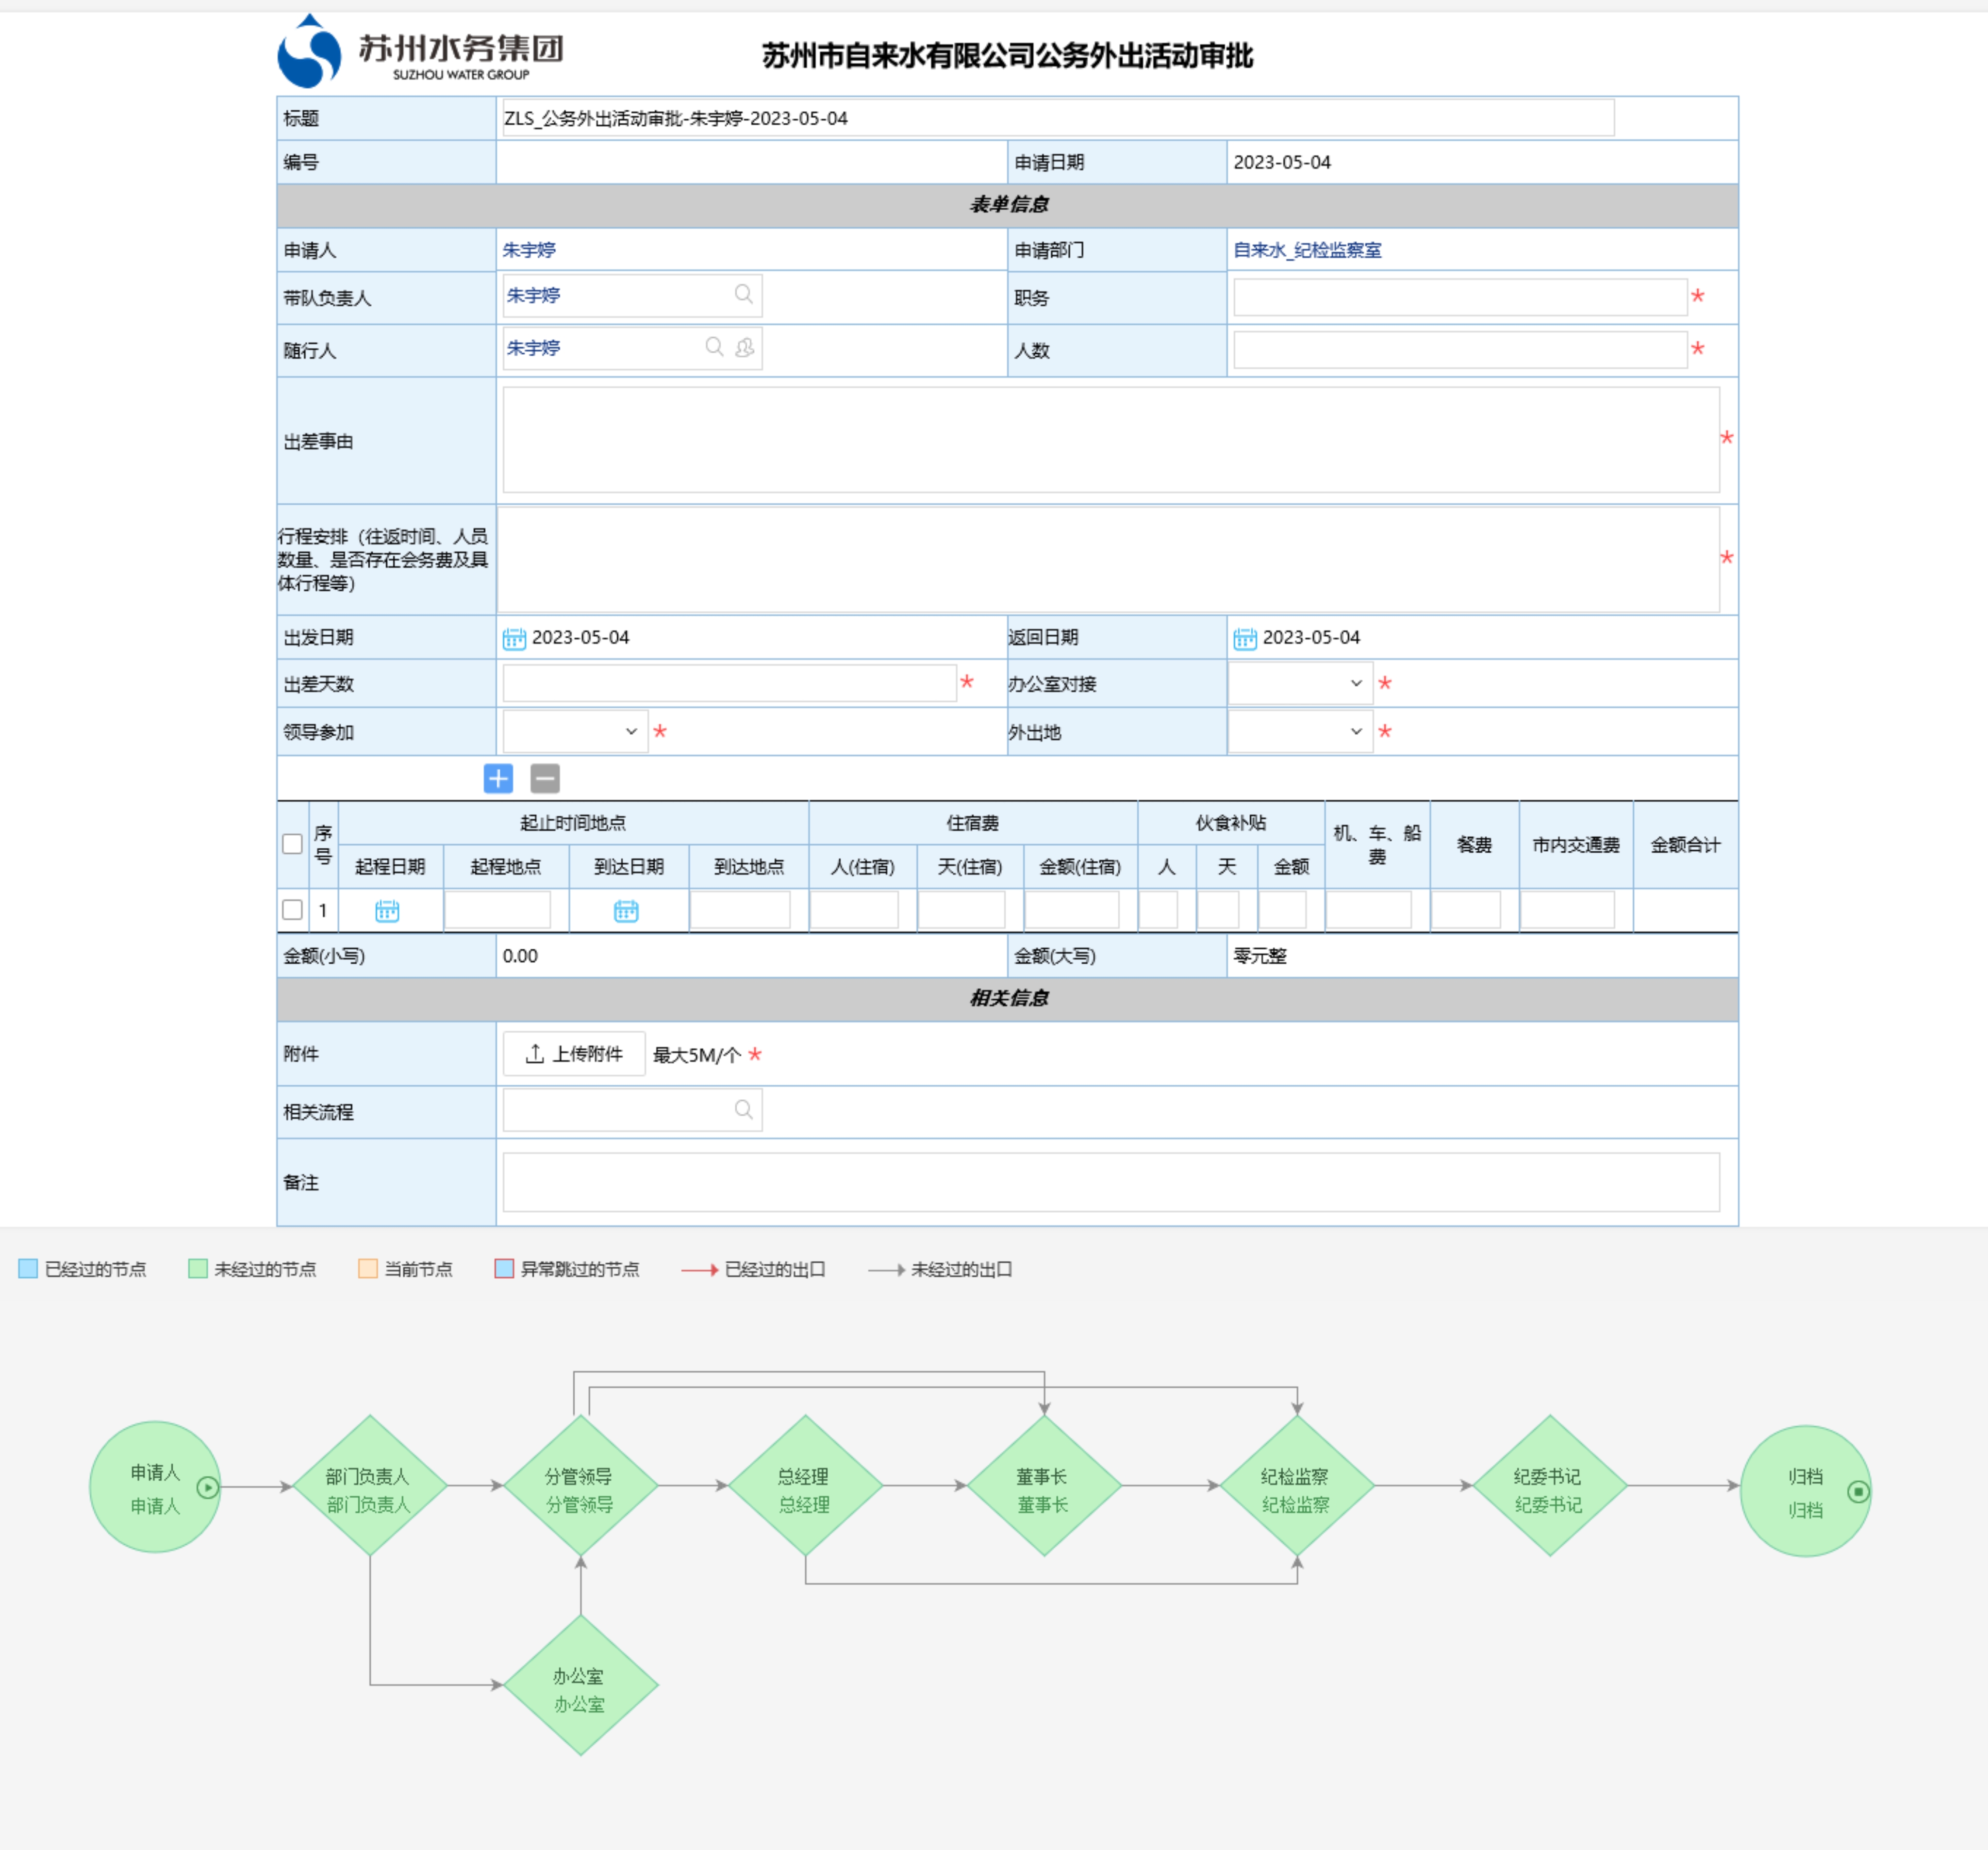Click 出差事由 text area
The height and width of the screenshot is (1850, 1988).
[x=1110, y=440]
